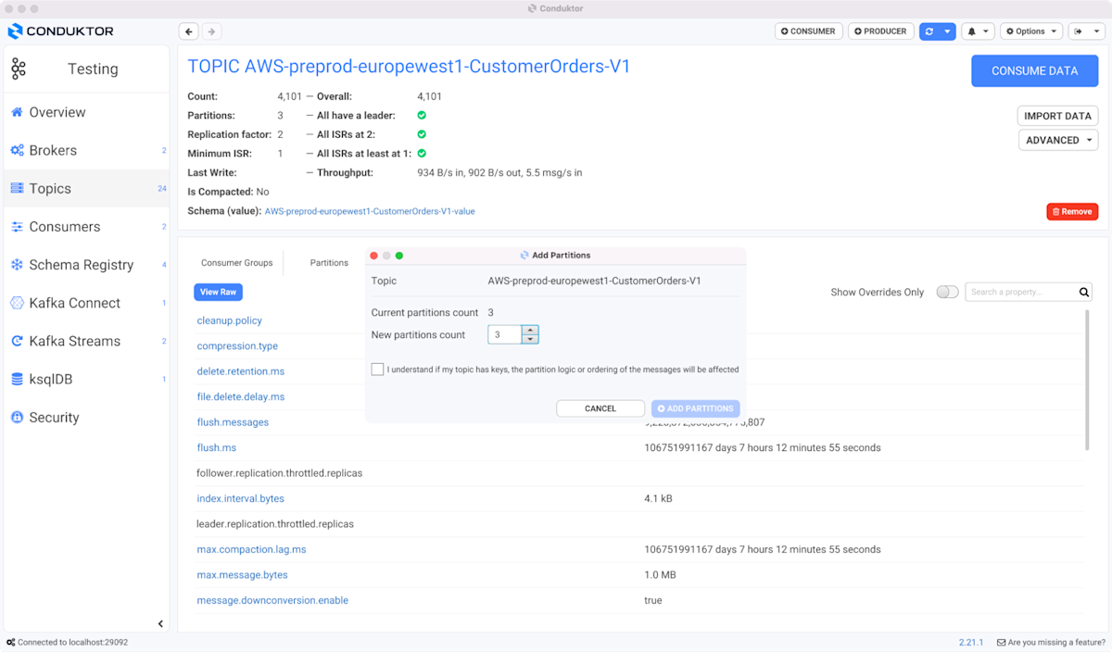Open Topics via its list icon
Viewport: 1112px width, 652px height.
pos(17,188)
